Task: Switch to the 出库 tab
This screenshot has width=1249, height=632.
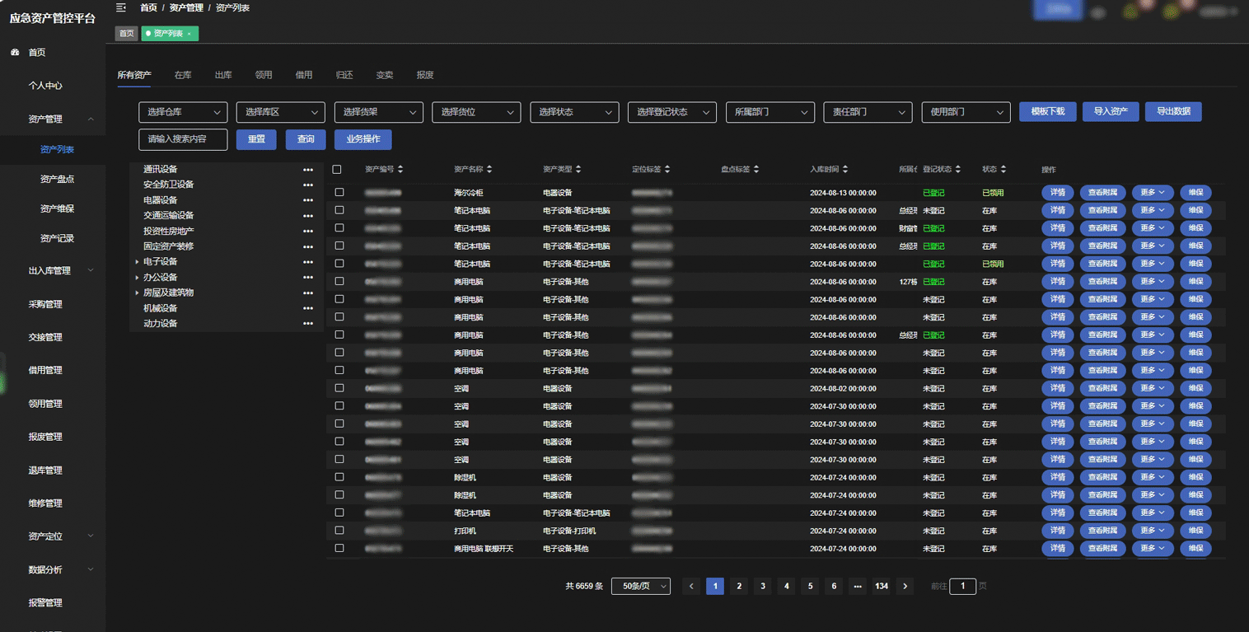Action: (223, 75)
